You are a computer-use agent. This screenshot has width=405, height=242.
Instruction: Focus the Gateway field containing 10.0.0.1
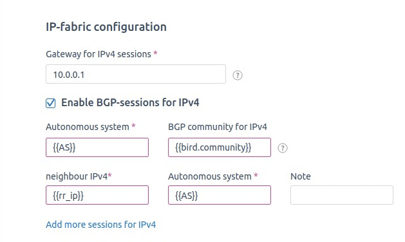click(136, 74)
